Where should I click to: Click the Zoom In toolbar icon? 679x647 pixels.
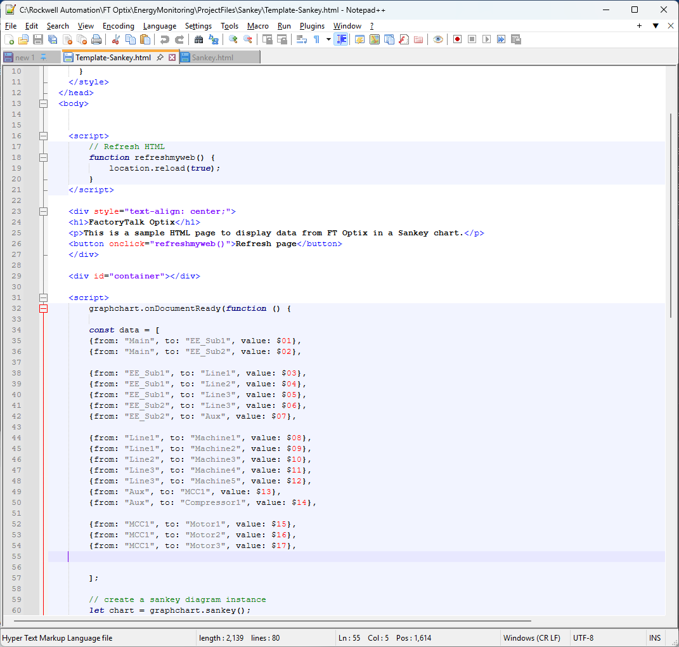pyautogui.click(x=233, y=39)
